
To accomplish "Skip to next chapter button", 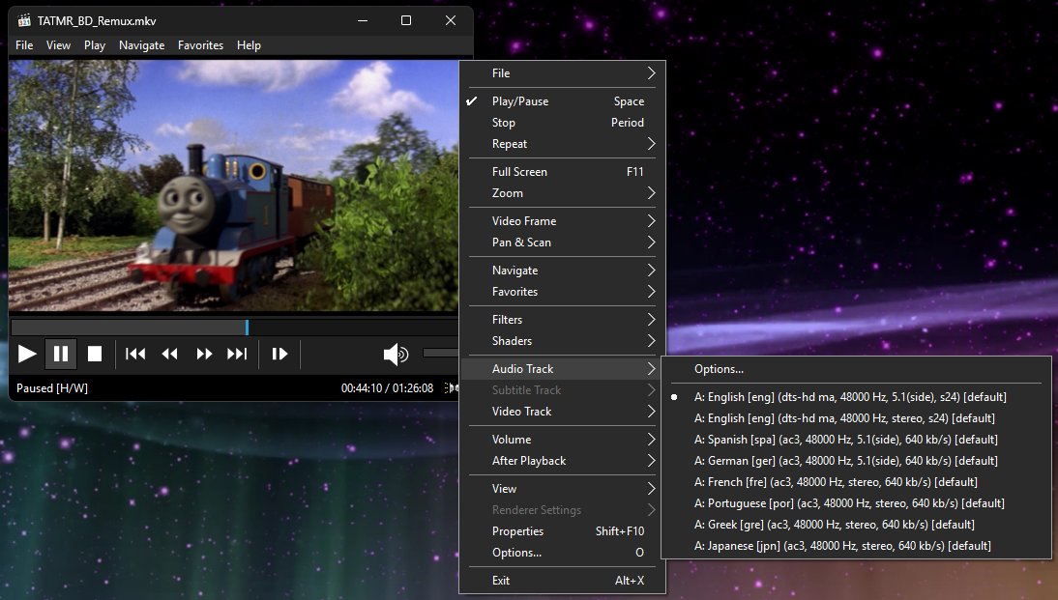I will click(237, 354).
